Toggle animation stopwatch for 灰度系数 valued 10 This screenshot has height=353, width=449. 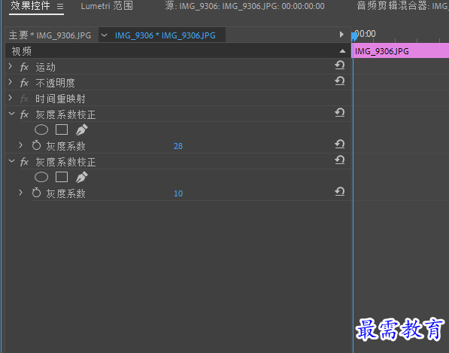[x=36, y=193]
